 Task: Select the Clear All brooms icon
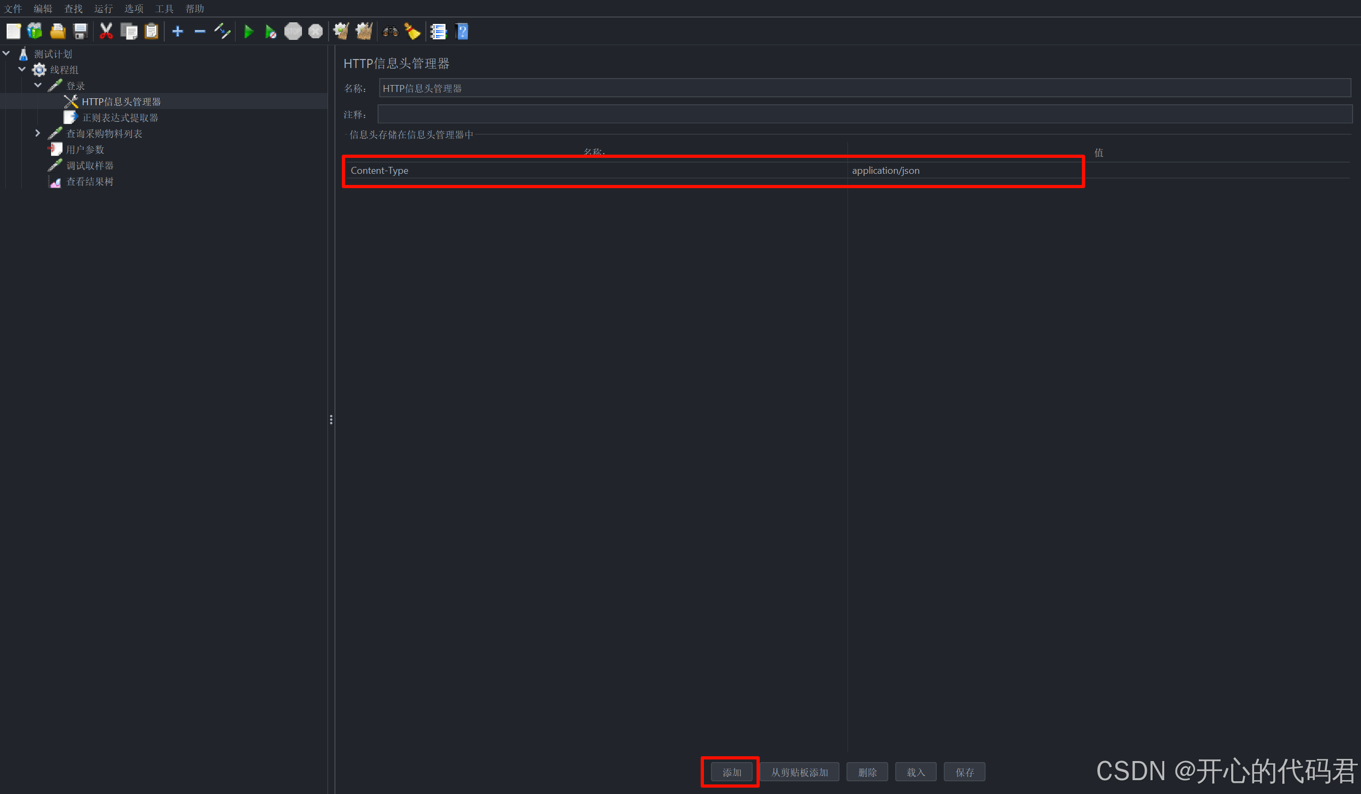(x=364, y=31)
